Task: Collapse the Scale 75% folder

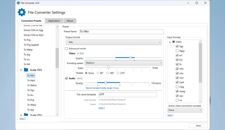Action: (x=21, y=70)
